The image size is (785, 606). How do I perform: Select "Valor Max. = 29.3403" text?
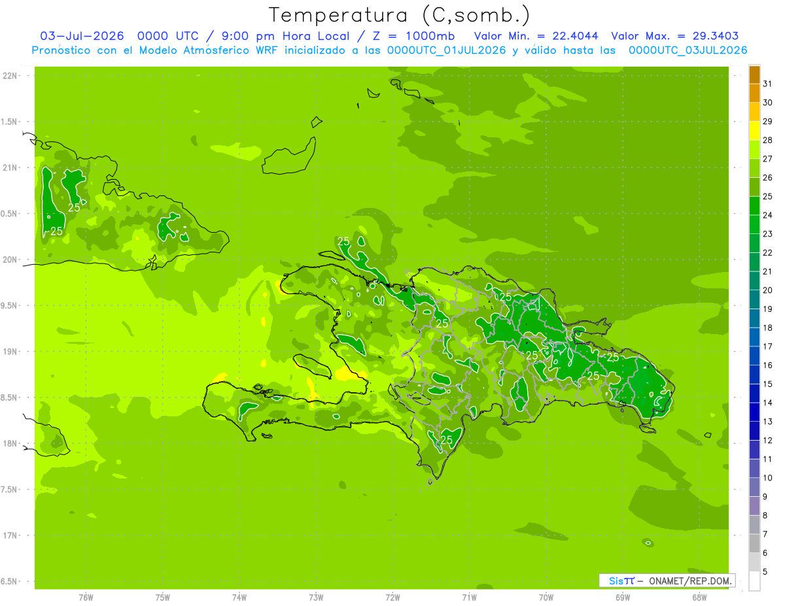(x=675, y=36)
